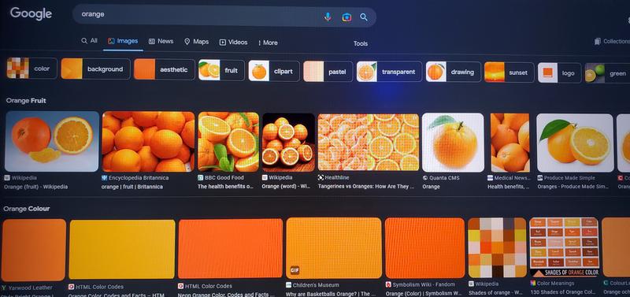The height and width of the screenshot is (297, 630).
Task: Filter by the aesthetic chip
Action: click(165, 69)
